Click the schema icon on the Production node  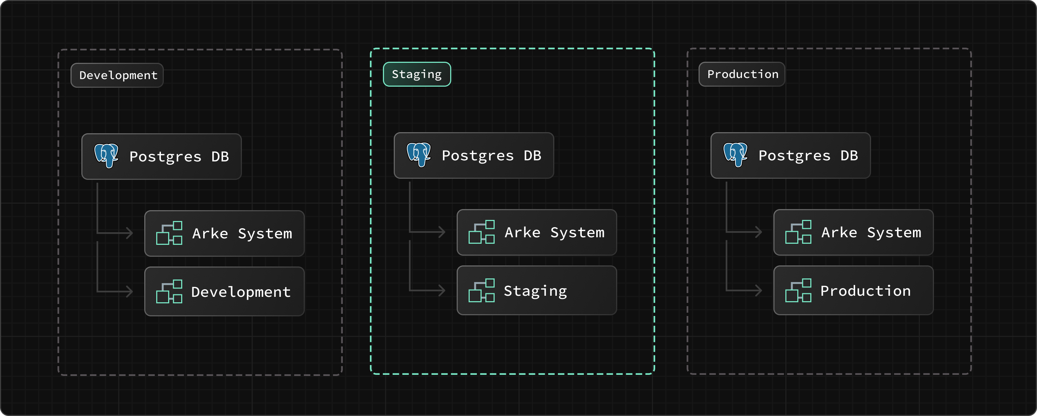click(x=798, y=290)
